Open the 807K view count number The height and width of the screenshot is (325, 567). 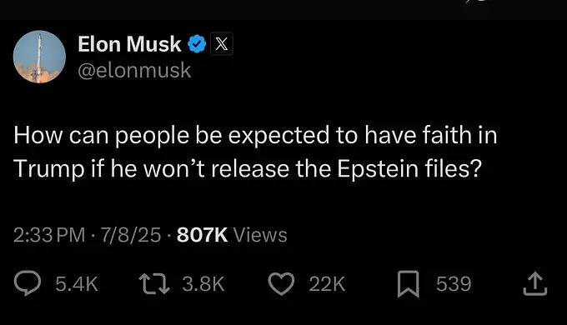202,235
